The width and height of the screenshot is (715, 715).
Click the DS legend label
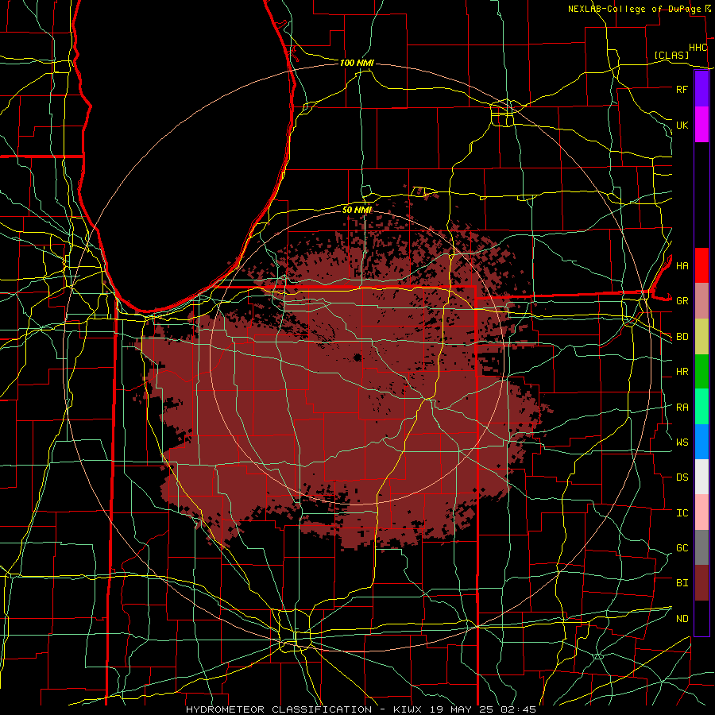point(682,477)
